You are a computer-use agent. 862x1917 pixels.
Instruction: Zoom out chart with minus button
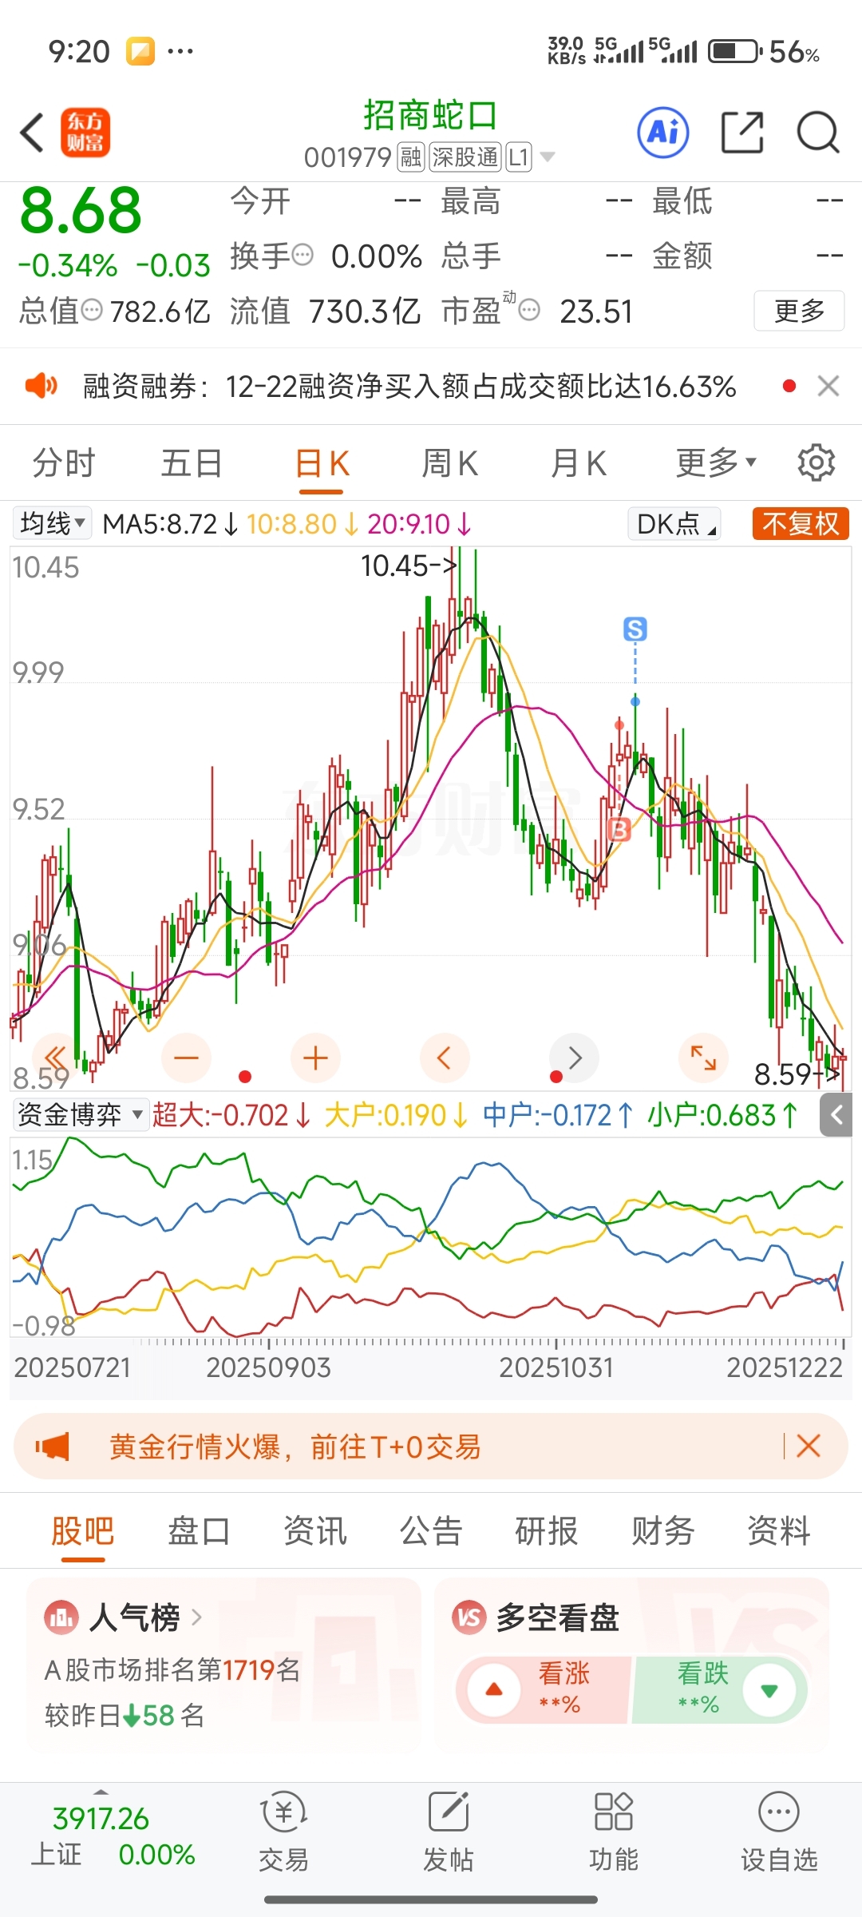tap(186, 1058)
